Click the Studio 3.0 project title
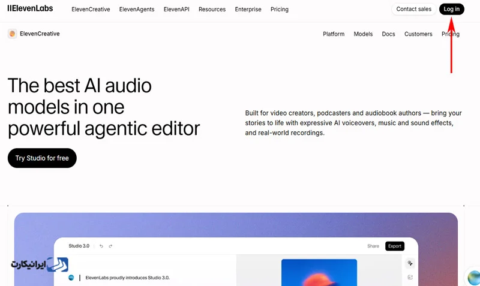This screenshot has width=480, height=286. pyautogui.click(x=79, y=246)
